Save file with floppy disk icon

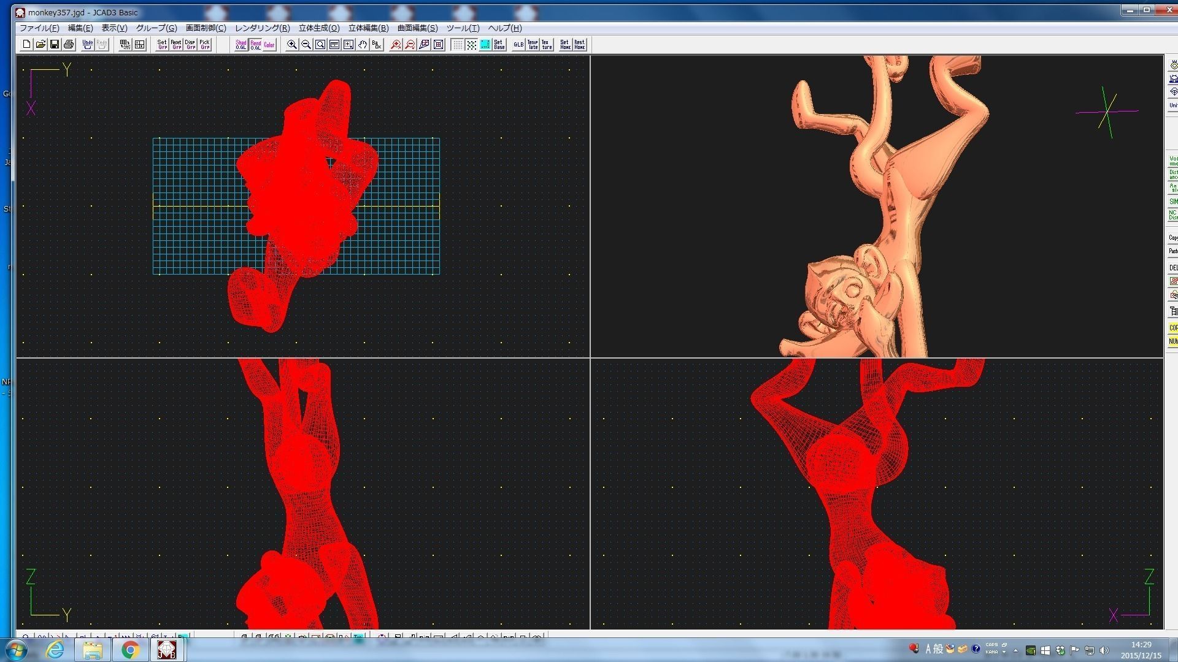click(x=55, y=45)
